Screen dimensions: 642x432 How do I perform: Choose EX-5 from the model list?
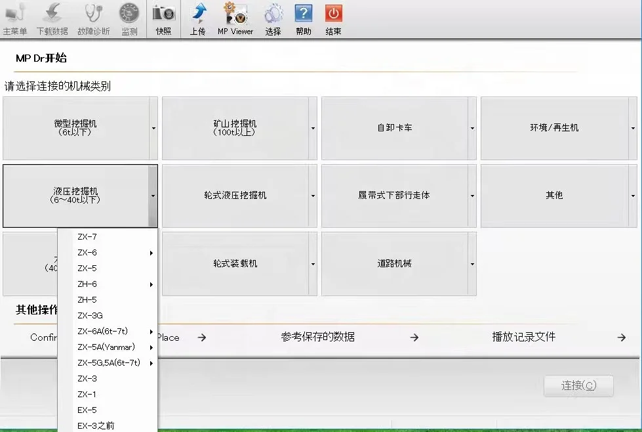(108, 410)
